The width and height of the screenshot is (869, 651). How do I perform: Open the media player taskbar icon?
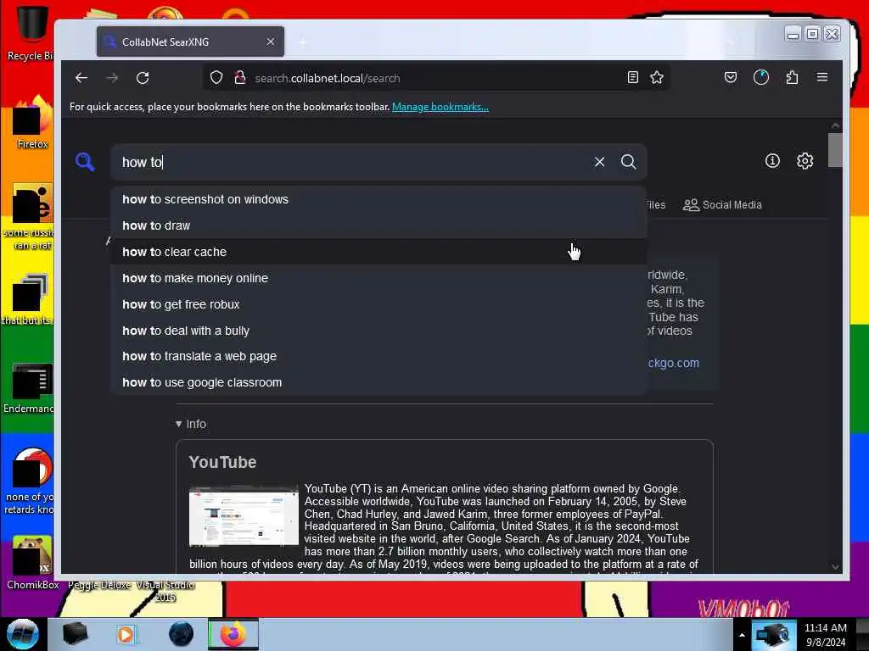pos(126,634)
